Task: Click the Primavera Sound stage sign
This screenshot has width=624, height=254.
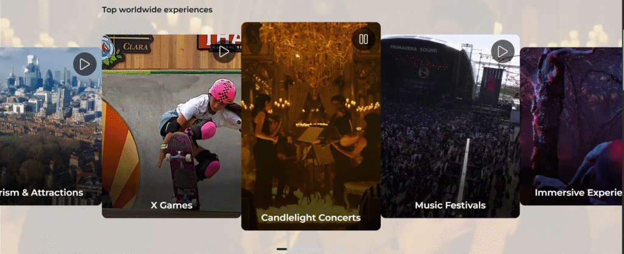Action: pyautogui.click(x=414, y=50)
